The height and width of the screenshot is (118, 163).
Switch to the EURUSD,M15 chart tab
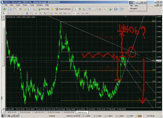point(39,112)
